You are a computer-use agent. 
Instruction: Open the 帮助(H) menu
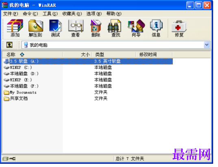tap(114, 14)
